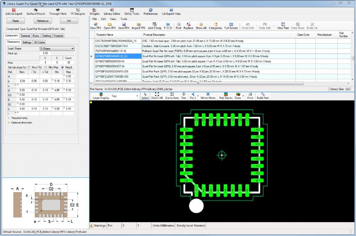Click the Mirror Horiz icon
This screenshot has height=236, width=356.
[x=208, y=95]
